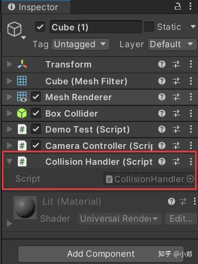
Task: Uncheck the Box Collider enabled checkbox
Action: click(x=36, y=113)
